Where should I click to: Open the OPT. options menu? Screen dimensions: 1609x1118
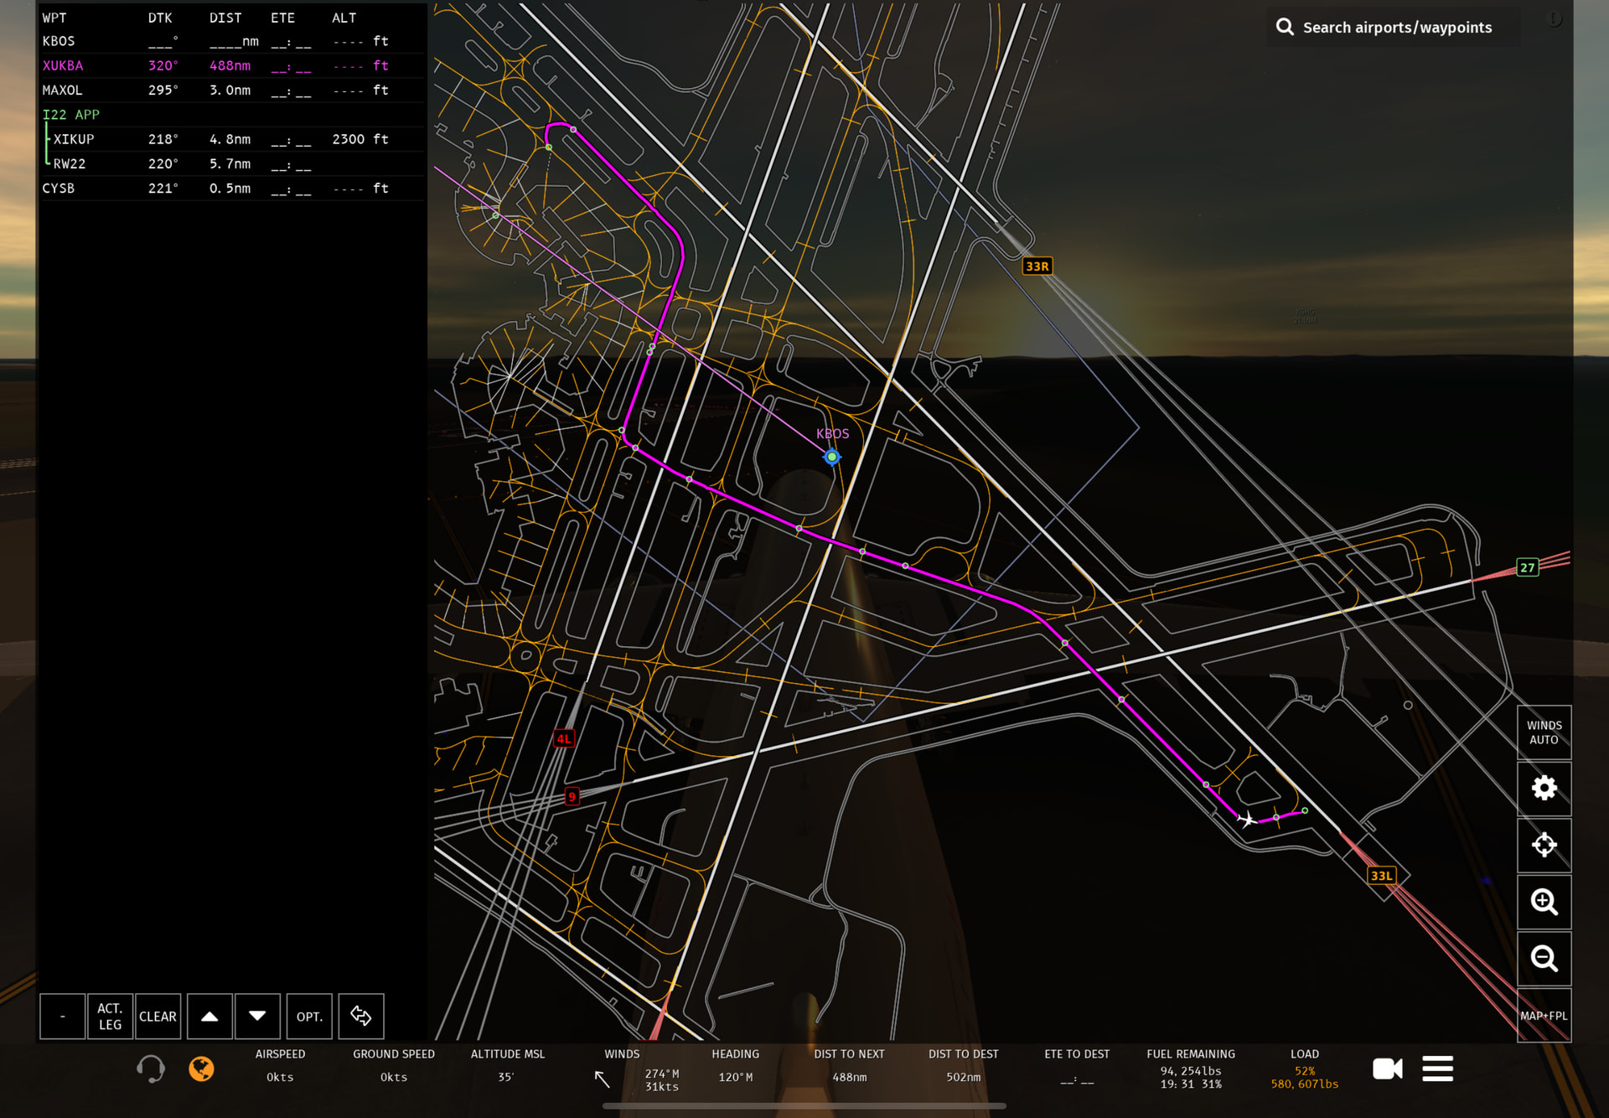[x=309, y=1016]
